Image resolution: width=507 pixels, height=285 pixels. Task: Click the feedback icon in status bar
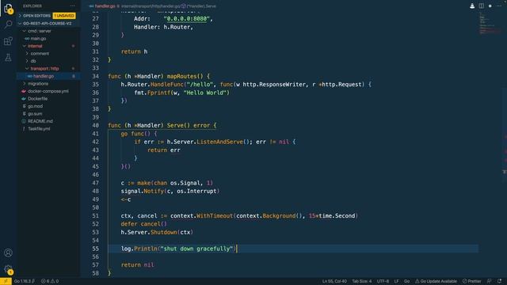coord(490,281)
